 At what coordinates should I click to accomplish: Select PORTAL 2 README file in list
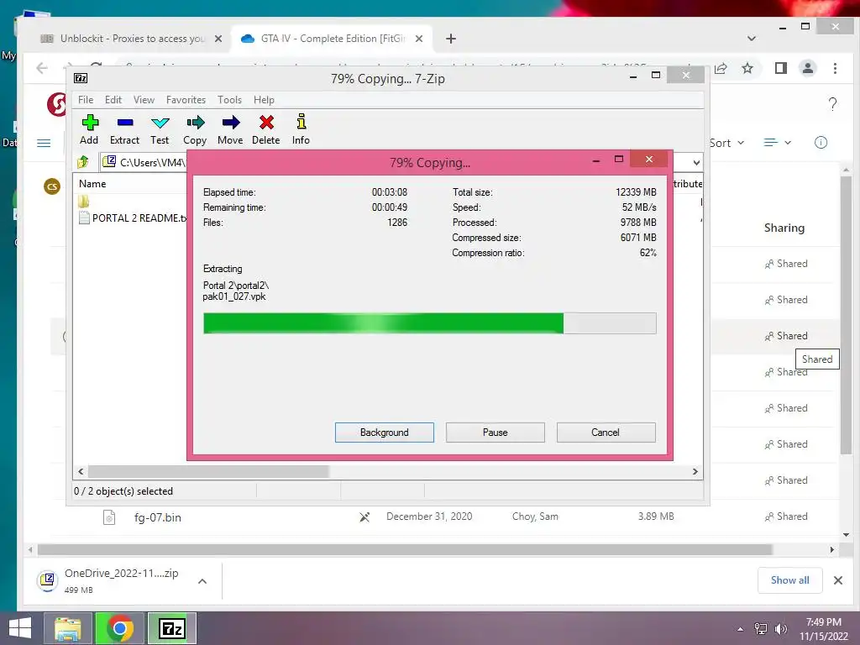(x=134, y=218)
